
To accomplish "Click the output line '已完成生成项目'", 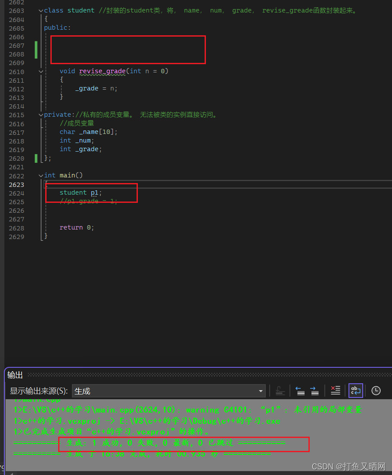I will point(111,432).
